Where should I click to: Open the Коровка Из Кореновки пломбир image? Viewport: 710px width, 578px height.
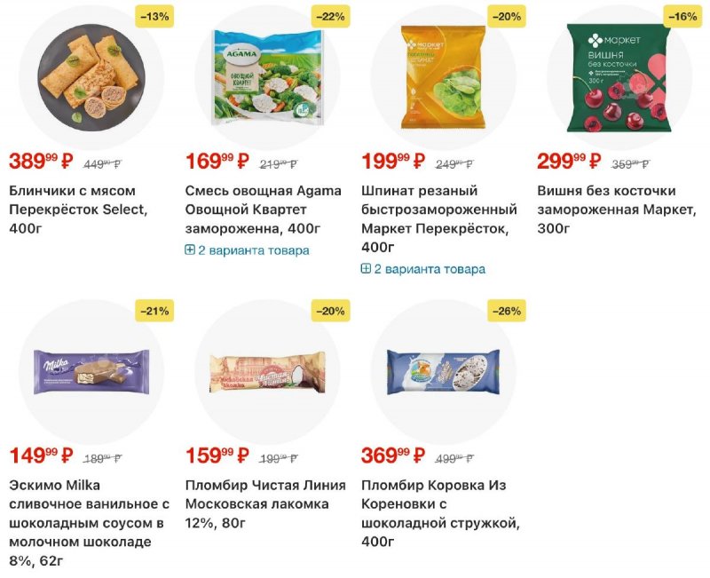point(443,372)
